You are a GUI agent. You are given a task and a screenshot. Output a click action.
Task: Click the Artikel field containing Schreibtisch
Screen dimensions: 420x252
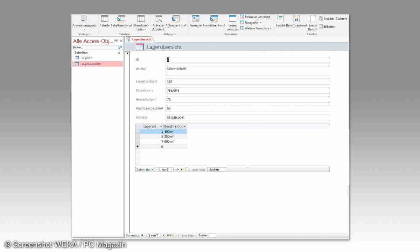(247, 71)
